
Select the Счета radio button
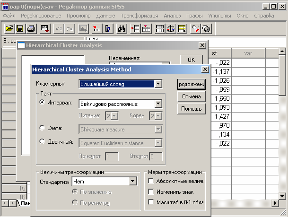[42, 128]
